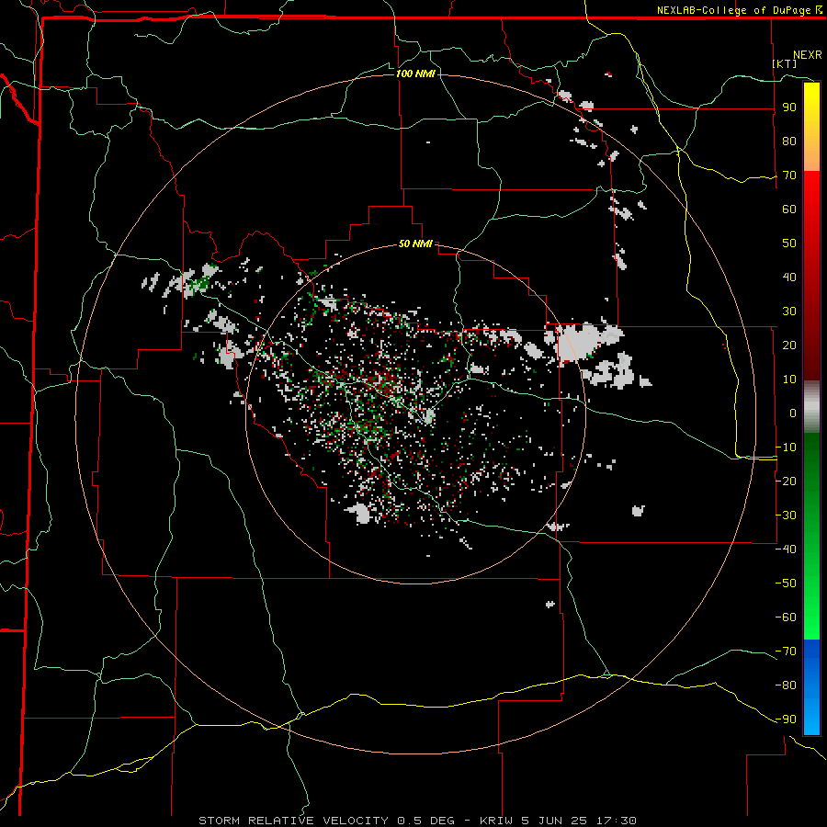The image size is (827, 827).
Task: Click the 60 value on the velocity scale
Action: click(x=789, y=210)
